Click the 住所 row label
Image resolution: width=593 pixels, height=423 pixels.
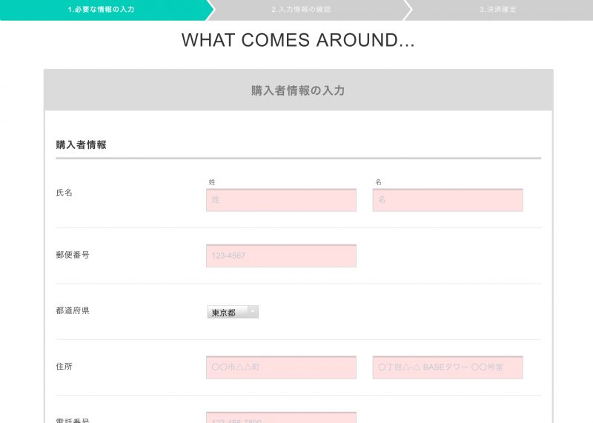(x=64, y=366)
